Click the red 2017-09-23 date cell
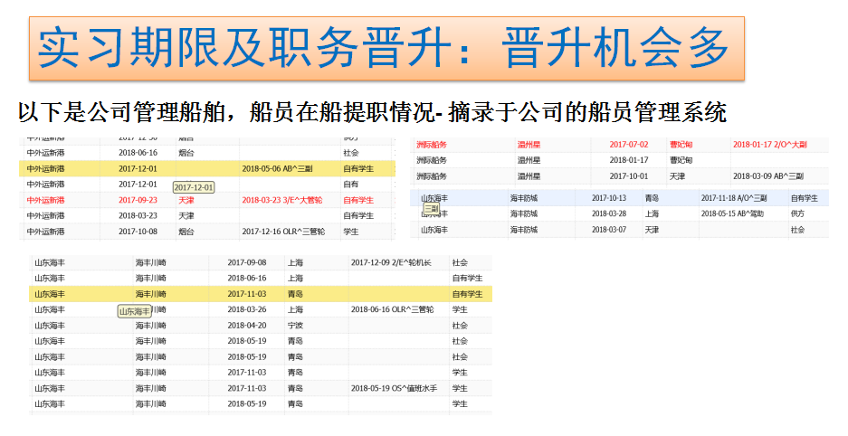This screenshot has width=848, height=436. (x=138, y=200)
